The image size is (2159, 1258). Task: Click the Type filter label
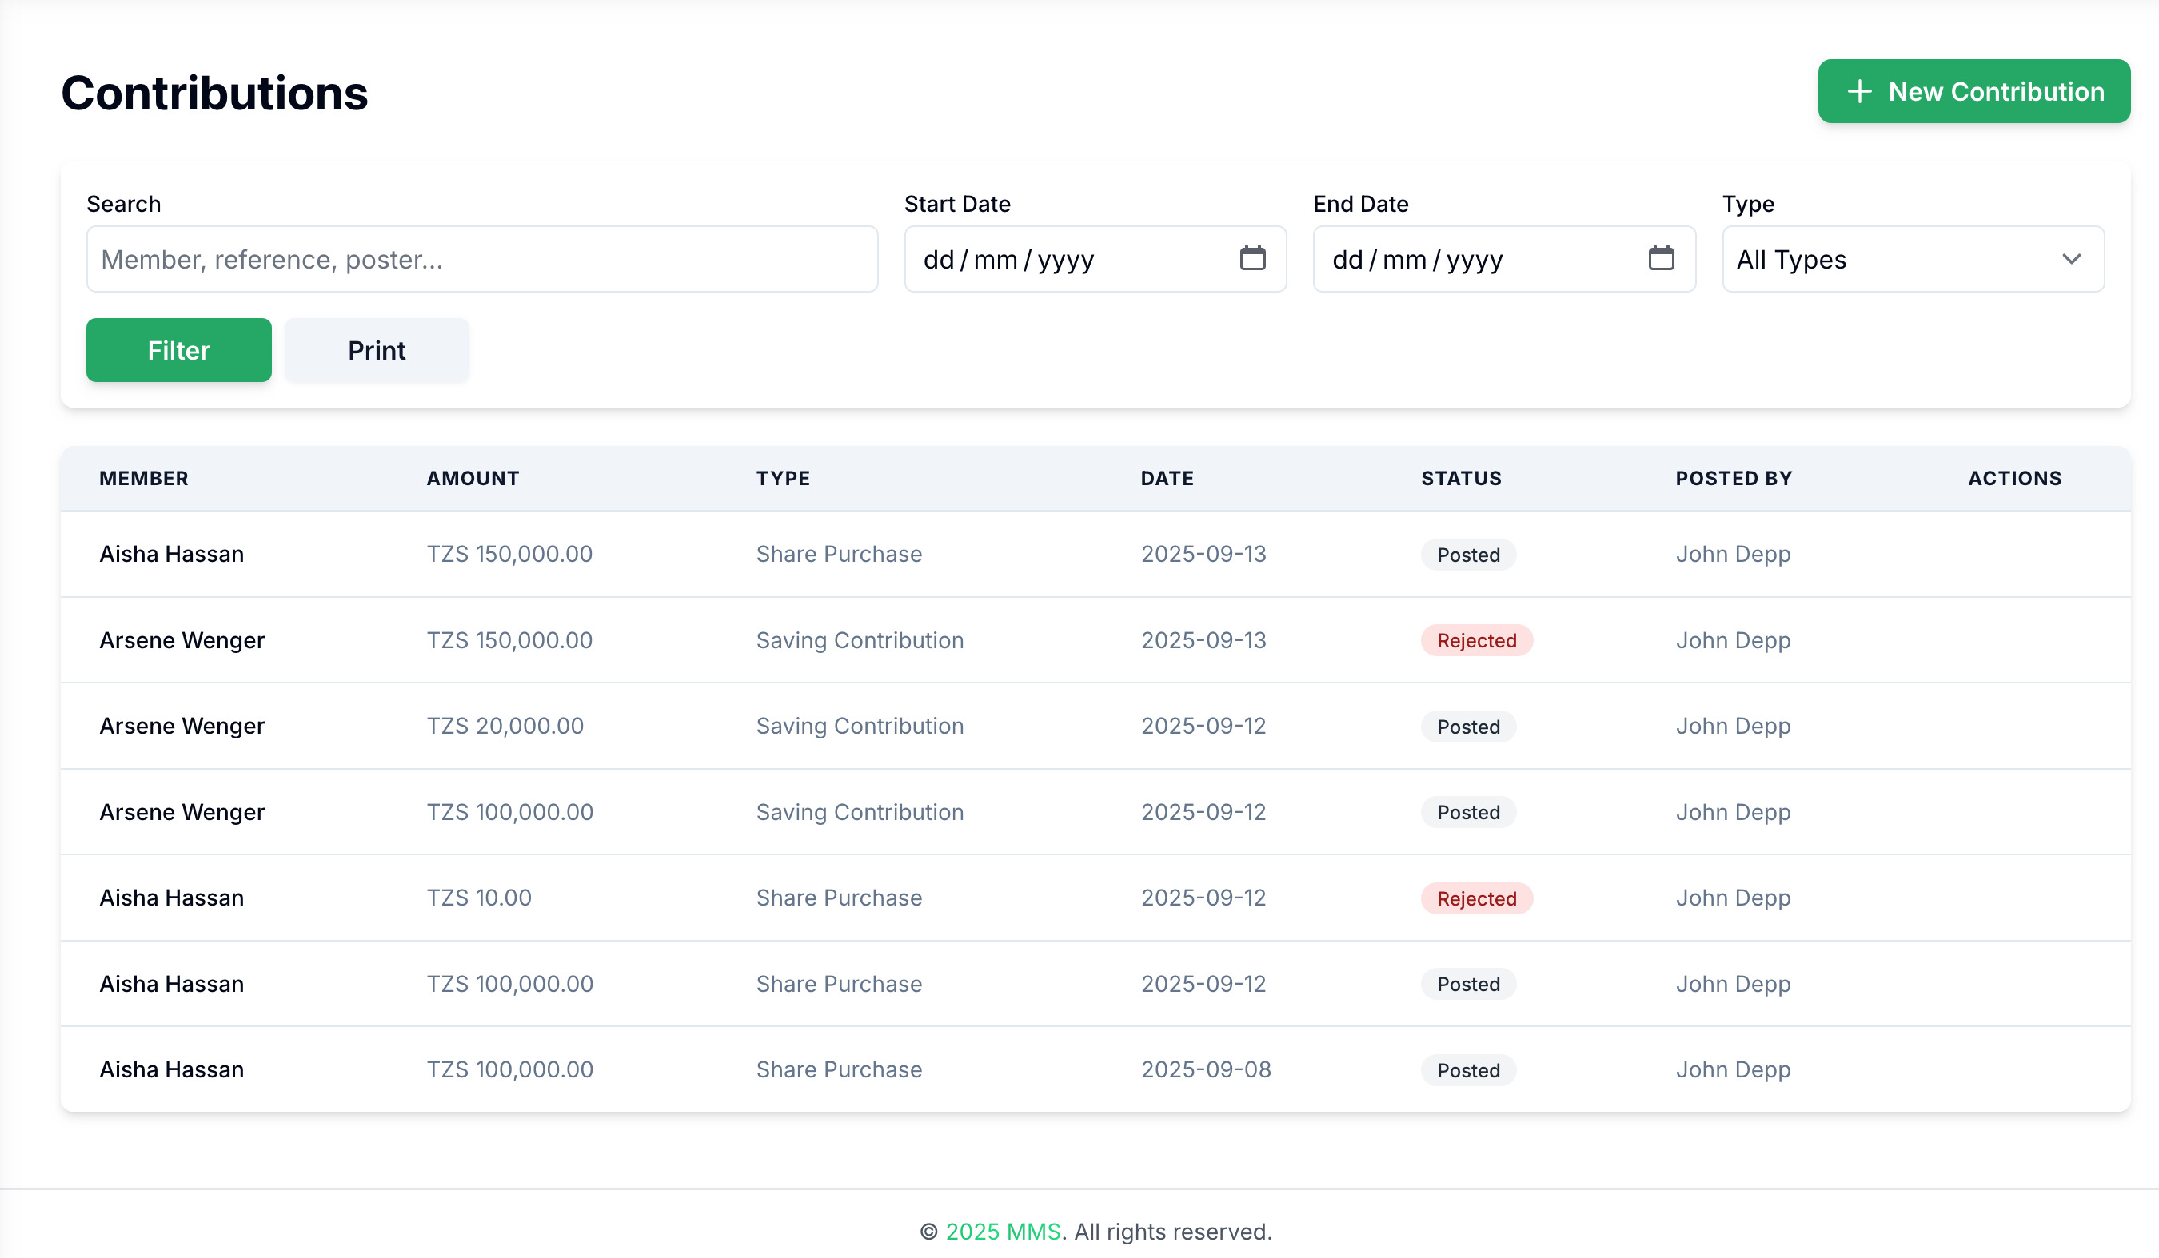[1749, 204]
